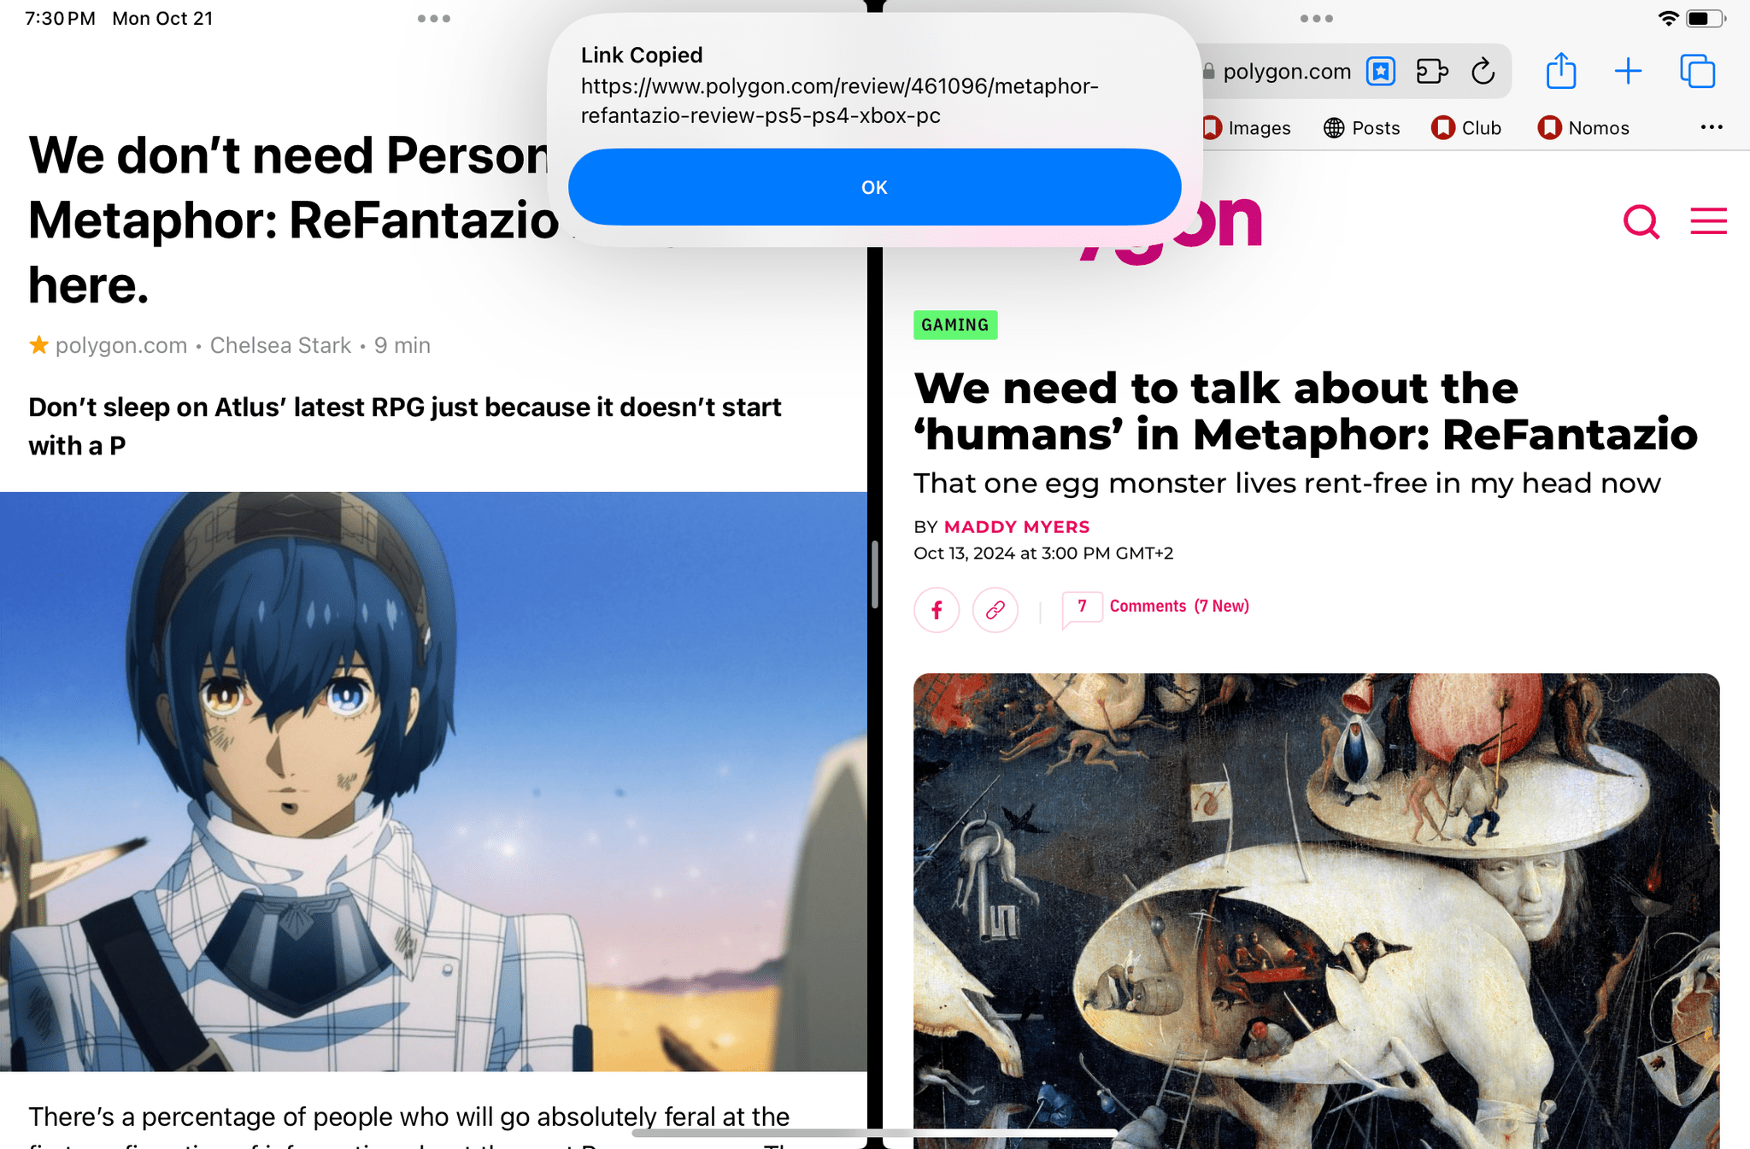Image resolution: width=1750 pixels, height=1149 pixels.
Task: Click the '9 min' reading time
Action: click(x=402, y=345)
